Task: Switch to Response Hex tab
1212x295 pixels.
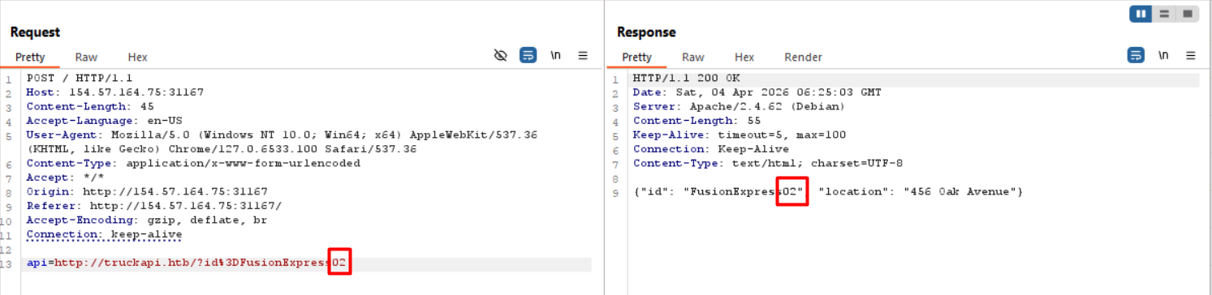Action: tap(744, 58)
